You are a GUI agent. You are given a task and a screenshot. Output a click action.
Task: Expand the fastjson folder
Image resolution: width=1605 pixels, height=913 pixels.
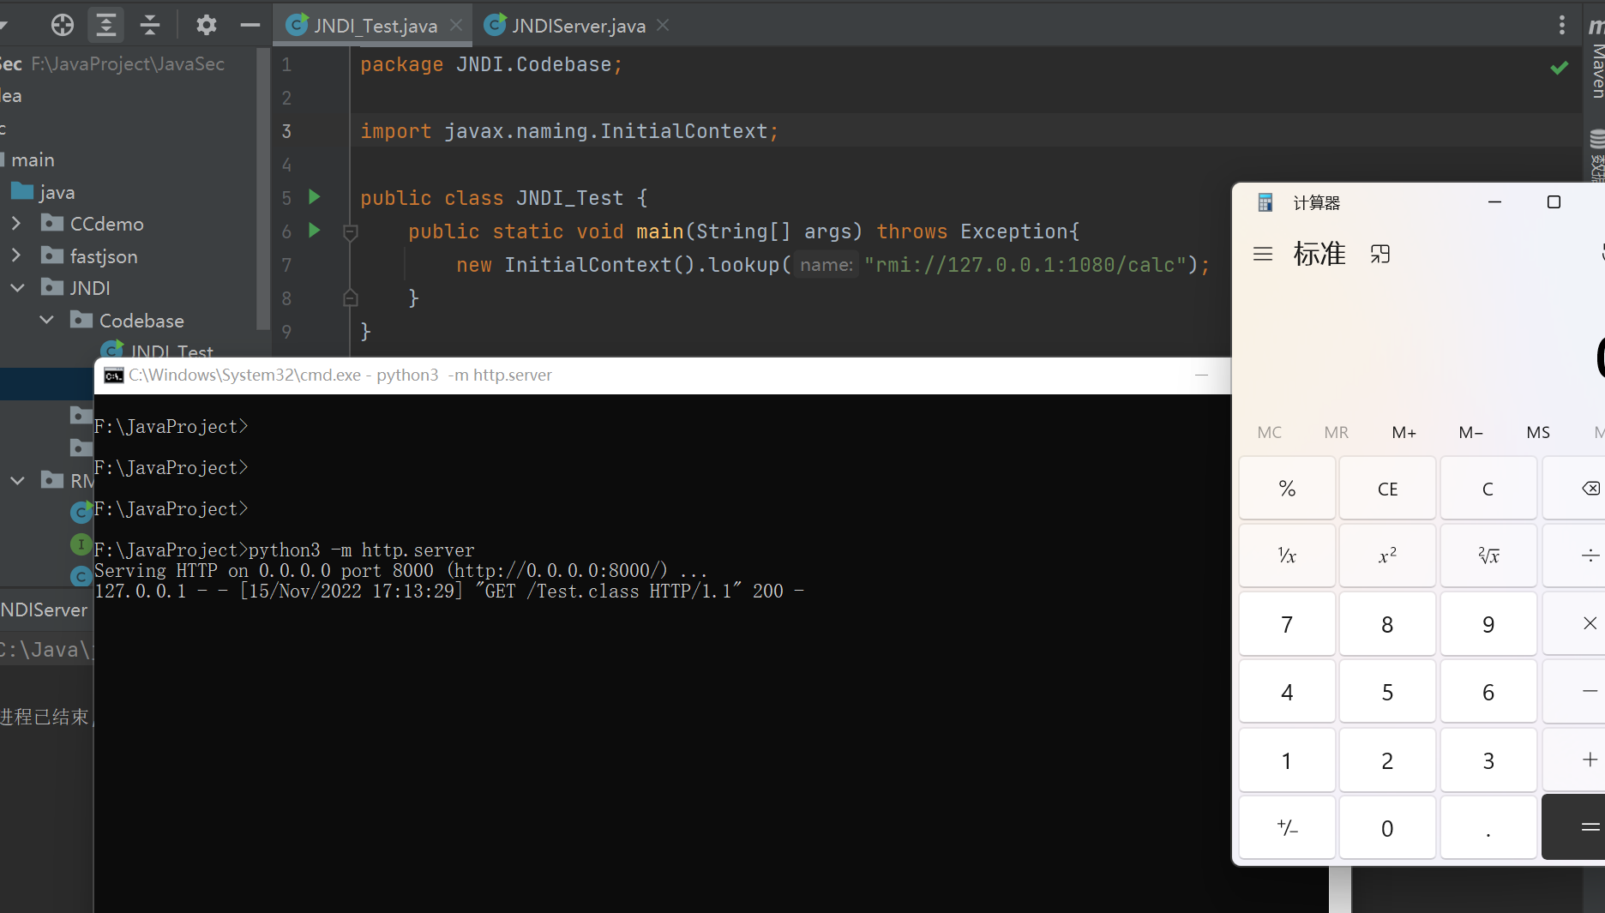click(16, 255)
